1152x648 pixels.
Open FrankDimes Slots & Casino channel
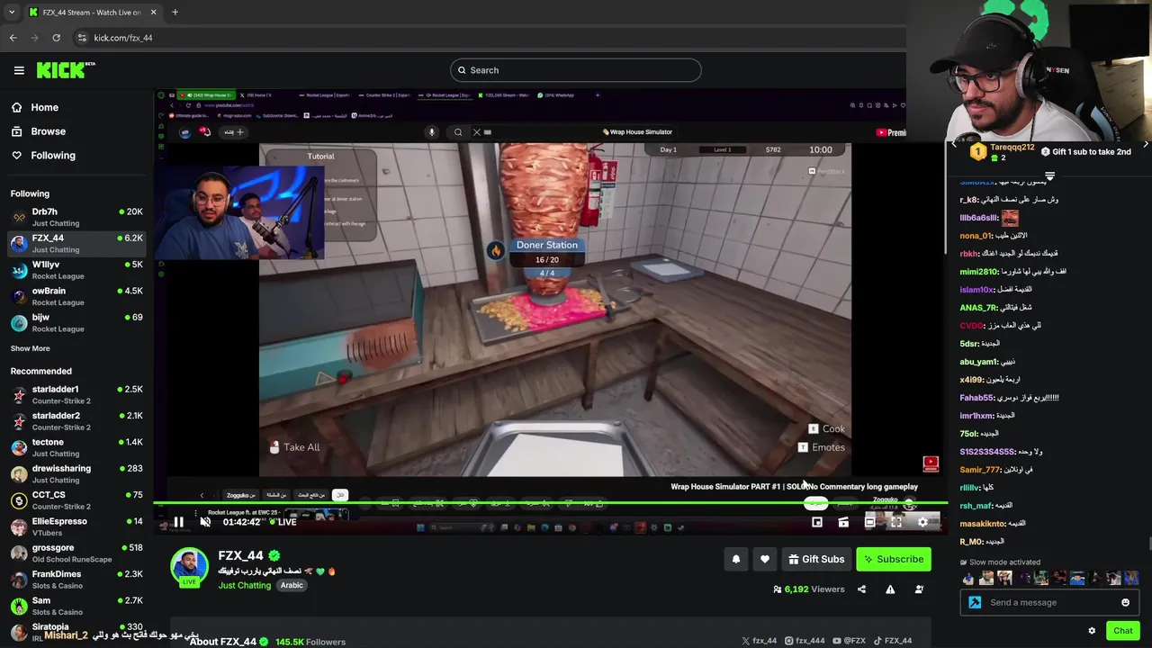point(76,580)
